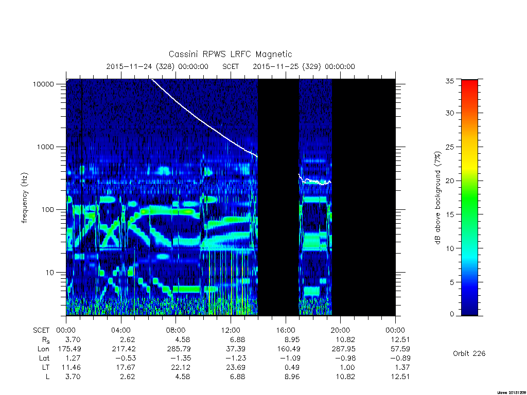Click the dB above background (7%) label
The image size is (527, 395).
coord(437,198)
